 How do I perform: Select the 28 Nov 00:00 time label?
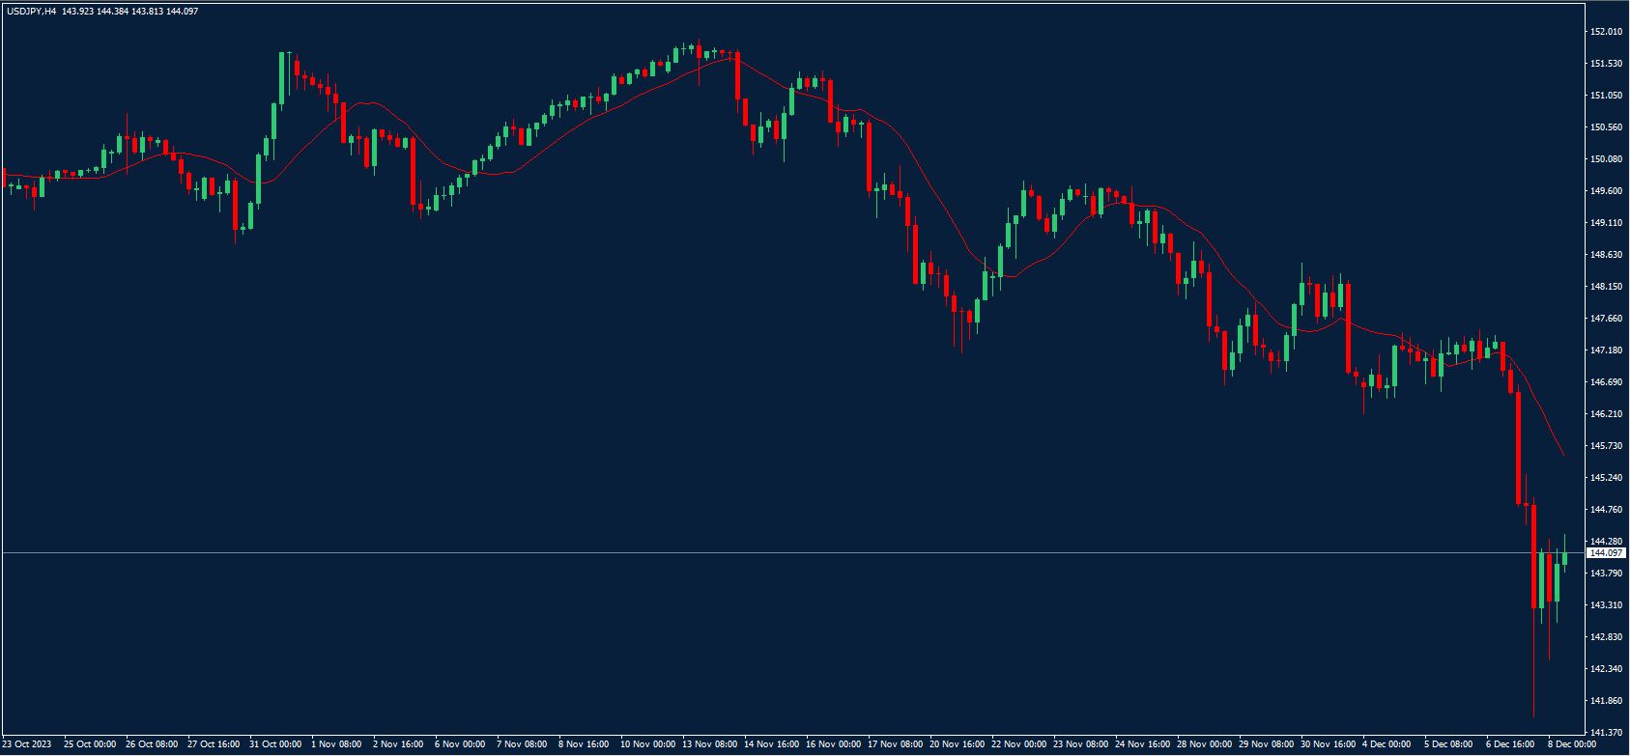pyautogui.click(x=1203, y=744)
